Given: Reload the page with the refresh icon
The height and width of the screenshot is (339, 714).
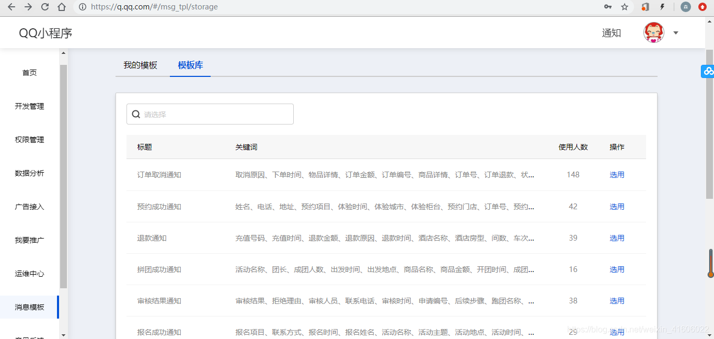Looking at the screenshot, I should 45,7.
